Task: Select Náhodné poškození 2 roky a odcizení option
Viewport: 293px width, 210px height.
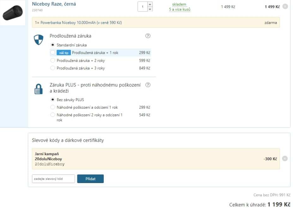Action: [x=53, y=115]
